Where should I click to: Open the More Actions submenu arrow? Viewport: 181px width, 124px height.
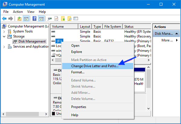click(x=177, y=40)
